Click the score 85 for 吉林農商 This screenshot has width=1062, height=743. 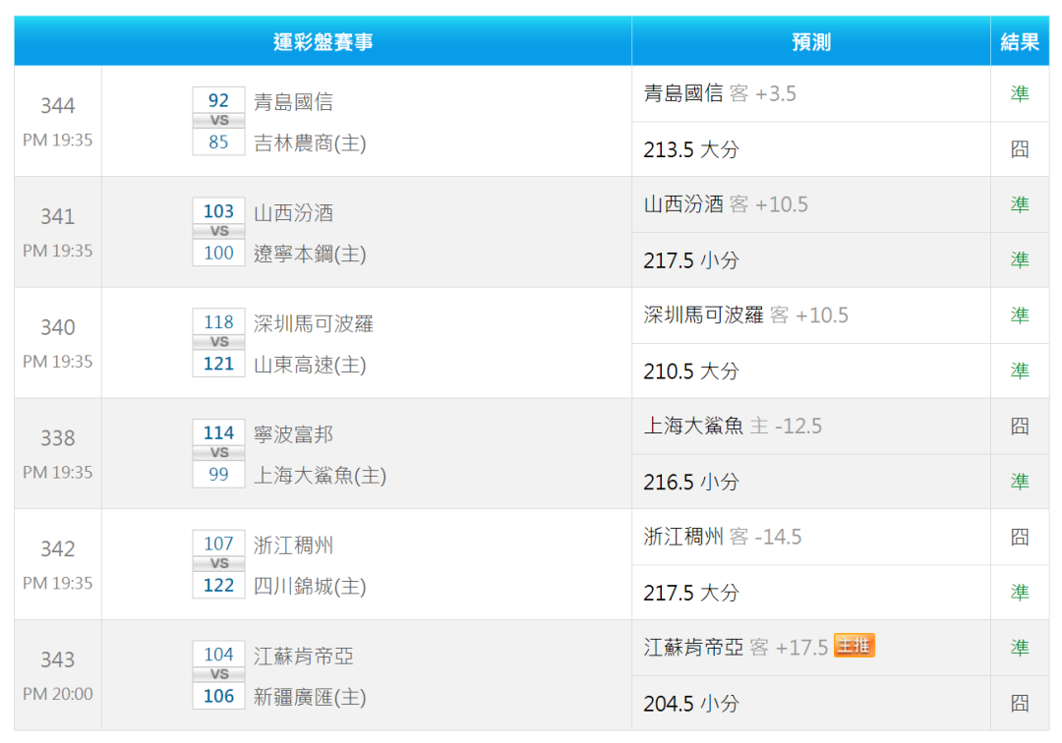[x=218, y=143]
